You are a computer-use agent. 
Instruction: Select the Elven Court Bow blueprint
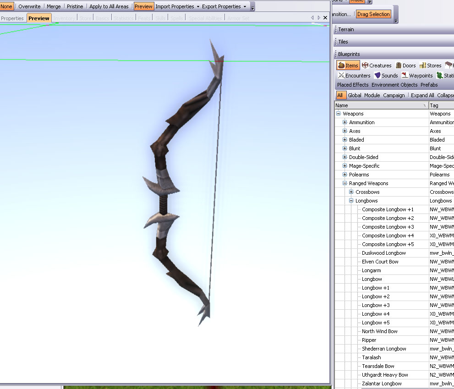[x=380, y=262]
